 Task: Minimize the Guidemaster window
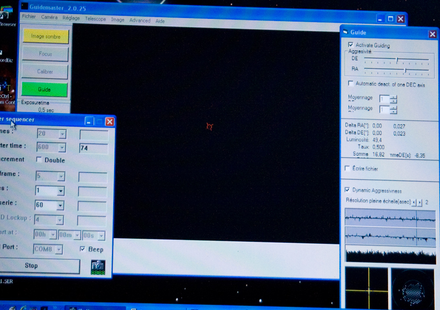pos(380,19)
